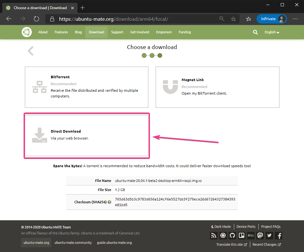This screenshot has width=304, height=252.
Task: Open the Emporium menu item
Action: point(164,32)
